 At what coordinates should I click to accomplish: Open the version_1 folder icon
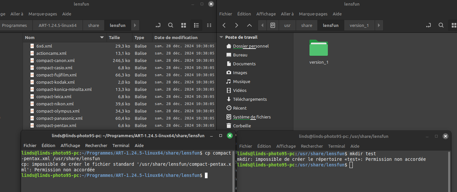[x=318, y=48]
